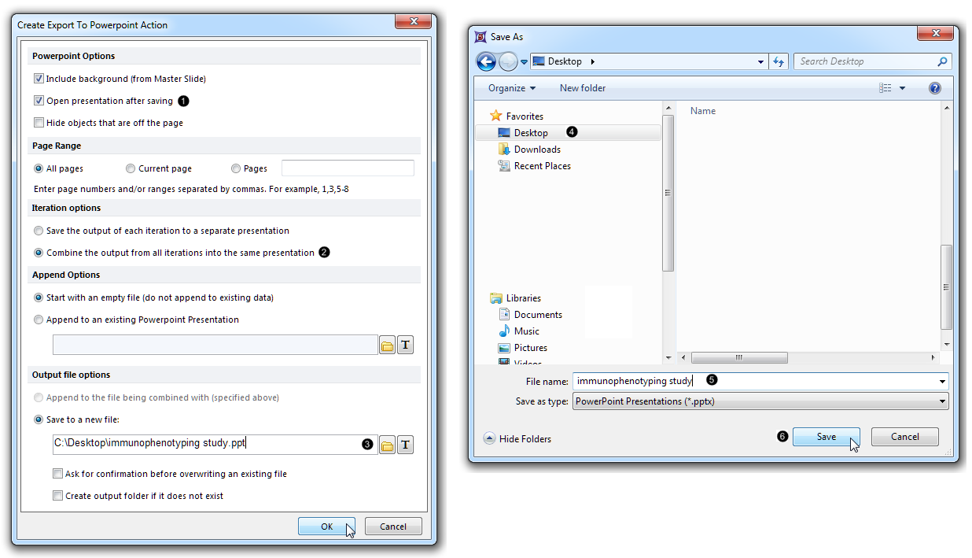972x558 pixels.
Task: Click the Save button
Action: [x=826, y=437]
